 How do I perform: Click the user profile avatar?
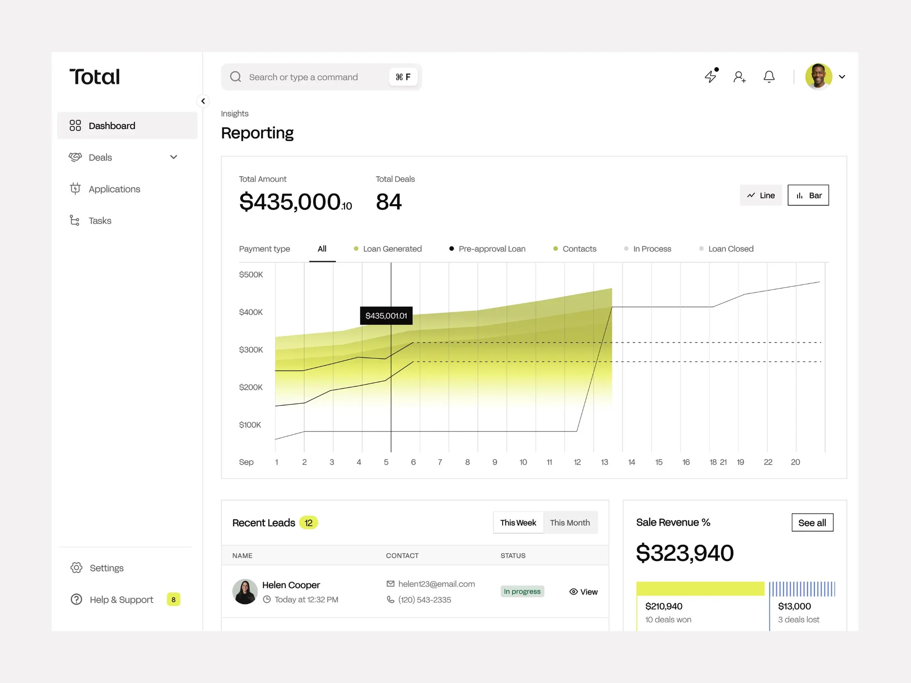(x=818, y=76)
